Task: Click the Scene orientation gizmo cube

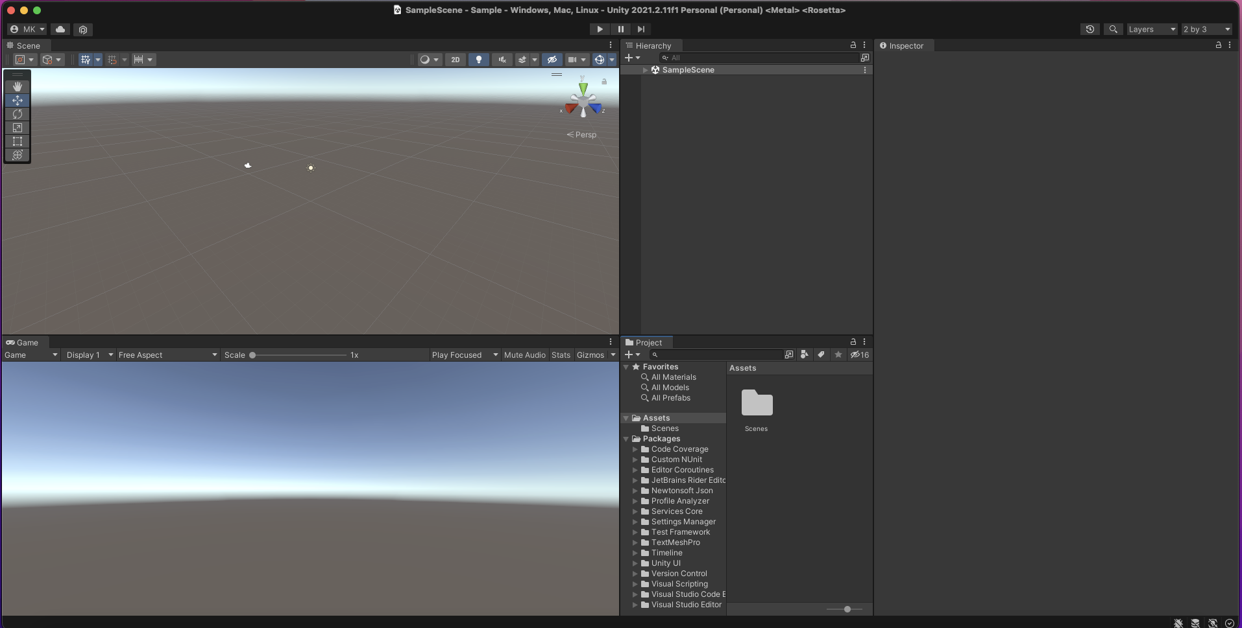Action: [583, 103]
